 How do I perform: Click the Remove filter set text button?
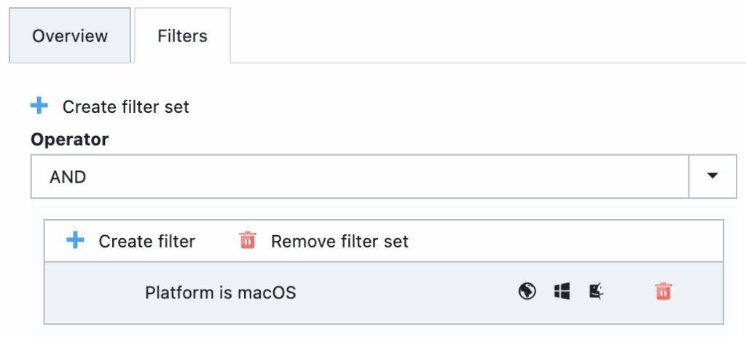[x=339, y=241]
